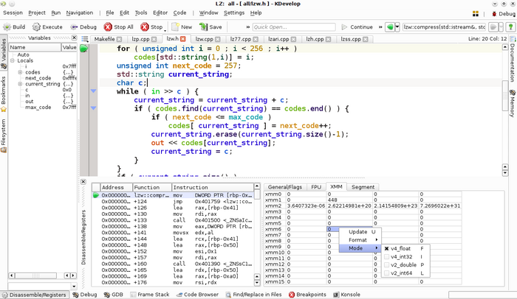Select the General/Flags registers tab
Viewport: 517px width, 299px height.
coord(284,187)
